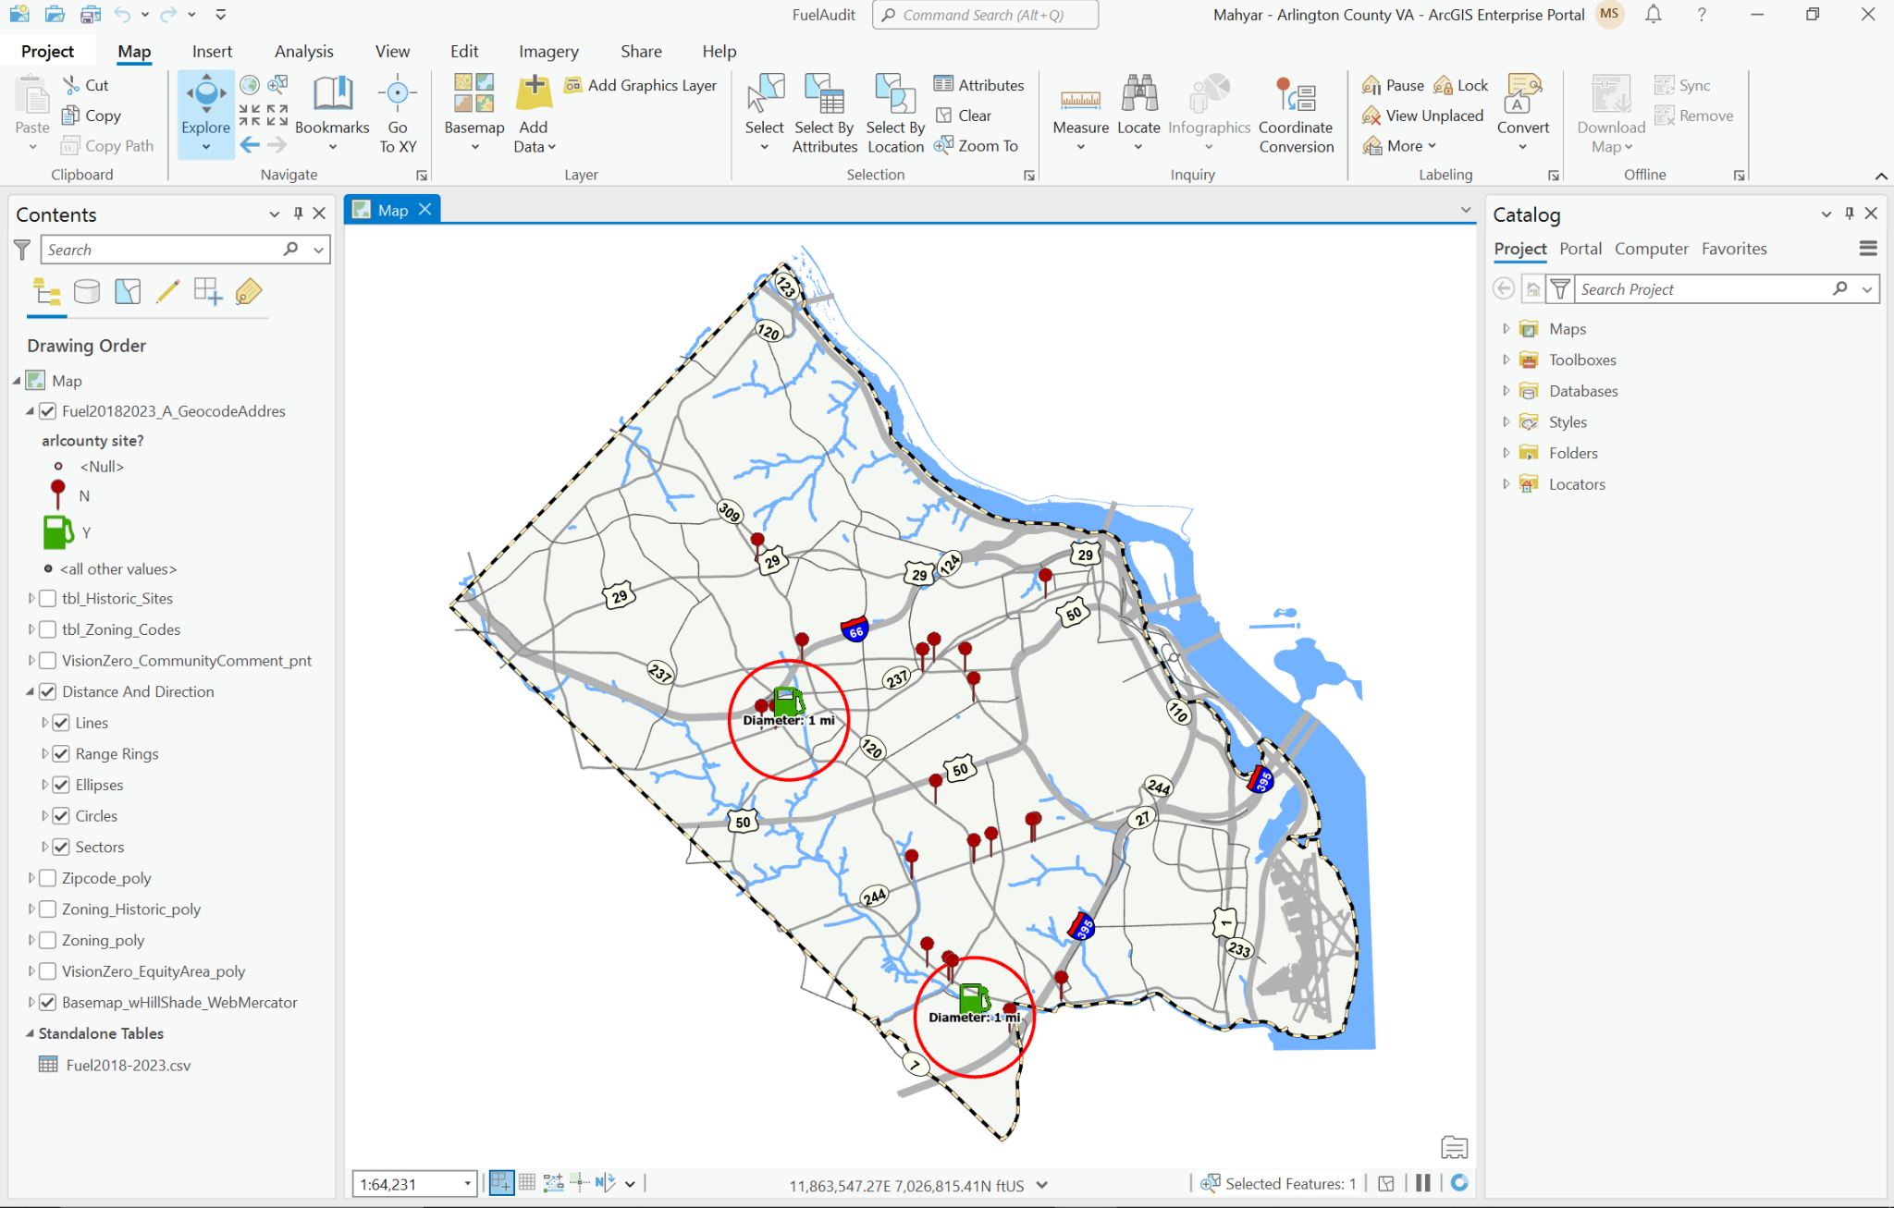This screenshot has height=1208, width=1894.
Task: Click Clear to deselect features
Action: tap(972, 115)
